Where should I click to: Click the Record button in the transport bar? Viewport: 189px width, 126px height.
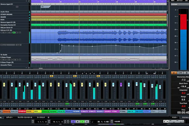(x=87, y=122)
